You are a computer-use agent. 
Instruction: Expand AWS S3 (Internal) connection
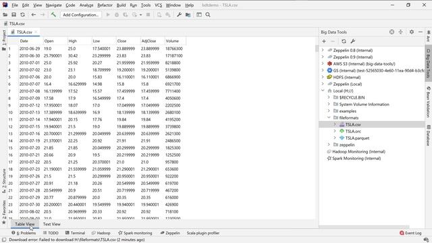click(323, 63)
